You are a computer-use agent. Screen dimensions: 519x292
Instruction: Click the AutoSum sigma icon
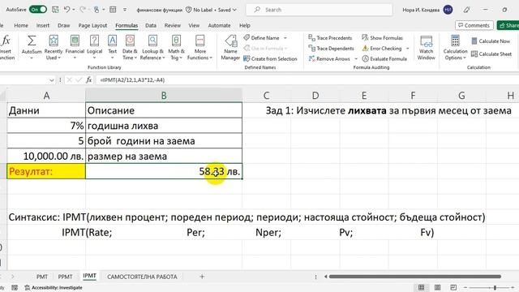[x=32, y=41]
